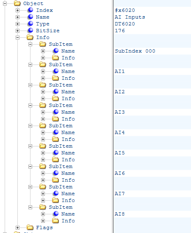Viewport: 191px width, 233px height.
Task: Select the SubItem label above AI3
Action: [x=61, y=105]
